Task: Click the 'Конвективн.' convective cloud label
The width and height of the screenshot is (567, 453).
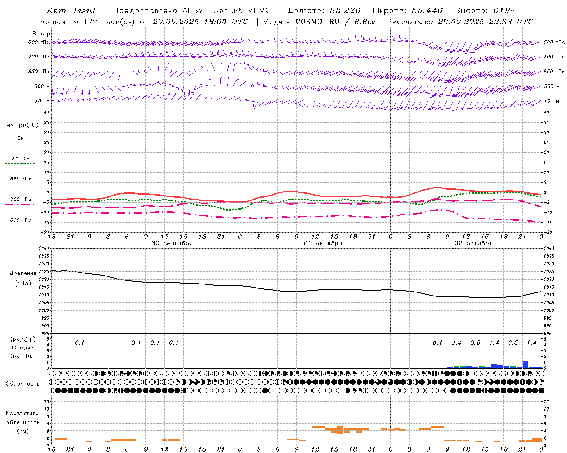Action: [x=23, y=414]
